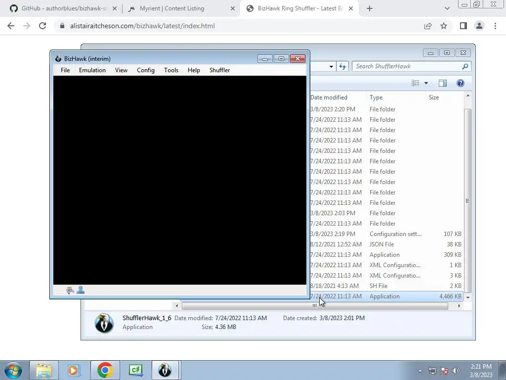Click the volume speaker tray icon

456,371
